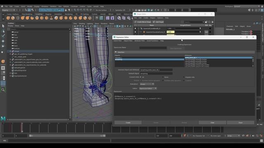This screenshot has width=264, height=148.
Task: Select the 'Angular only' Convert Units radio button
Action: [184, 77]
